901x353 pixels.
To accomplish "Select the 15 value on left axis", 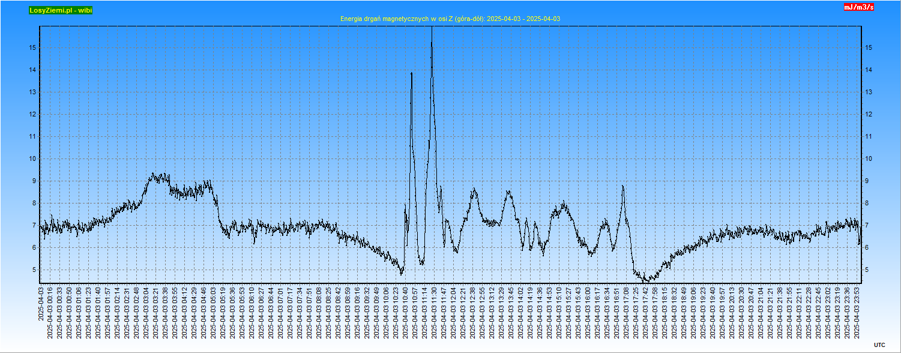I will pos(33,48).
